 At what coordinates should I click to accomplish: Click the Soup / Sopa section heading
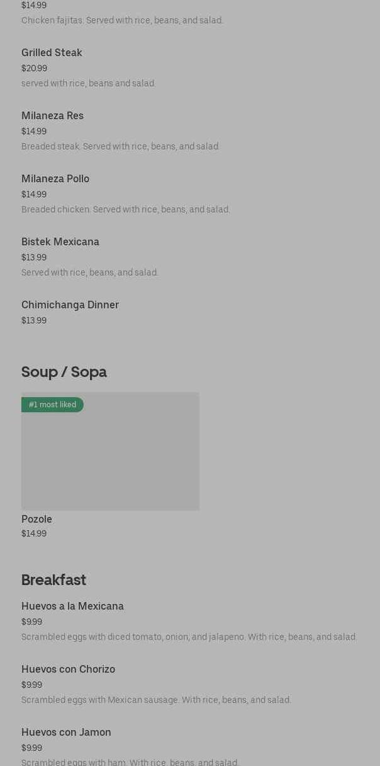tap(64, 372)
